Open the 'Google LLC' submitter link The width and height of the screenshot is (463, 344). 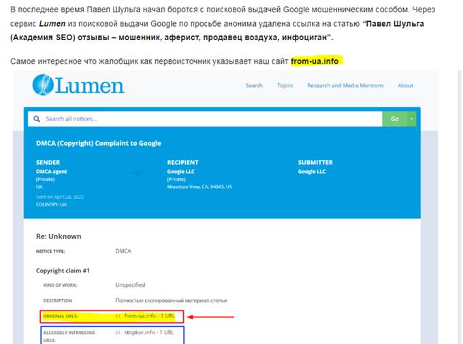[x=312, y=172]
